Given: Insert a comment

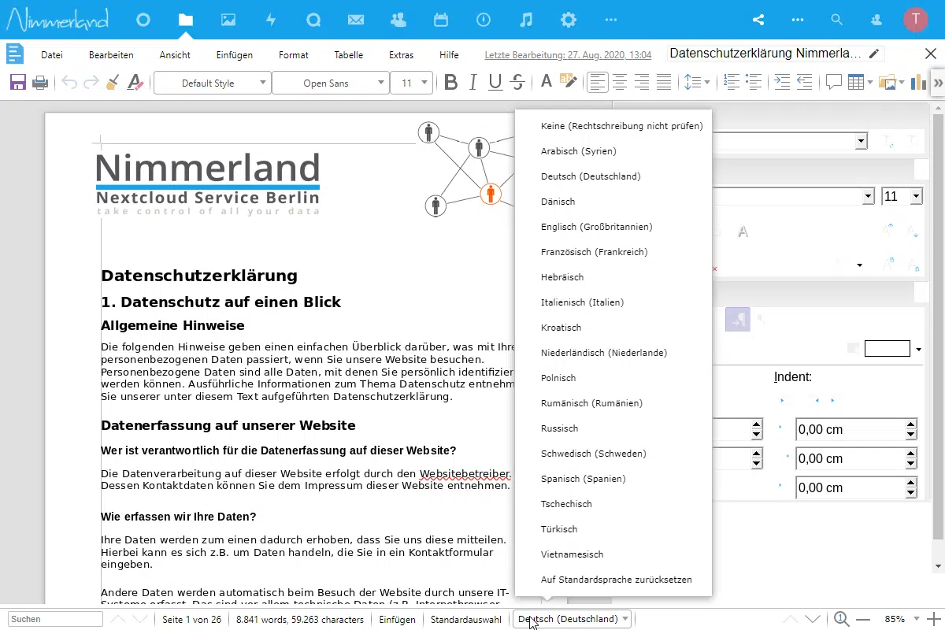Looking at the screenshot, I should click(834, 82).
